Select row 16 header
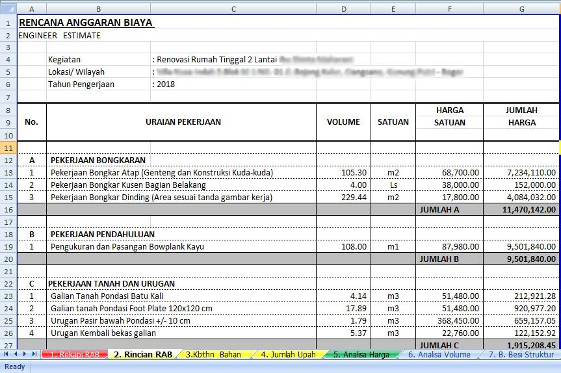The width and height of the screenshot is (561, 373). click(x=8, y=209)
